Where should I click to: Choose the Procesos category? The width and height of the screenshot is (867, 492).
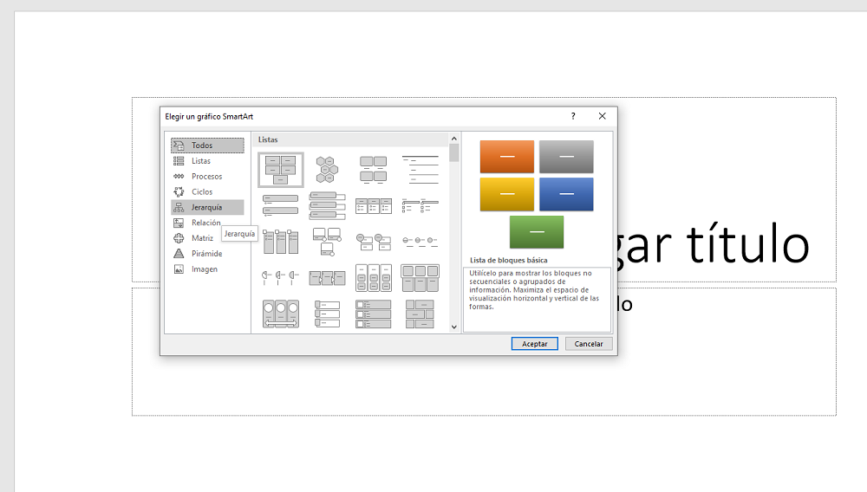(206, 177)
